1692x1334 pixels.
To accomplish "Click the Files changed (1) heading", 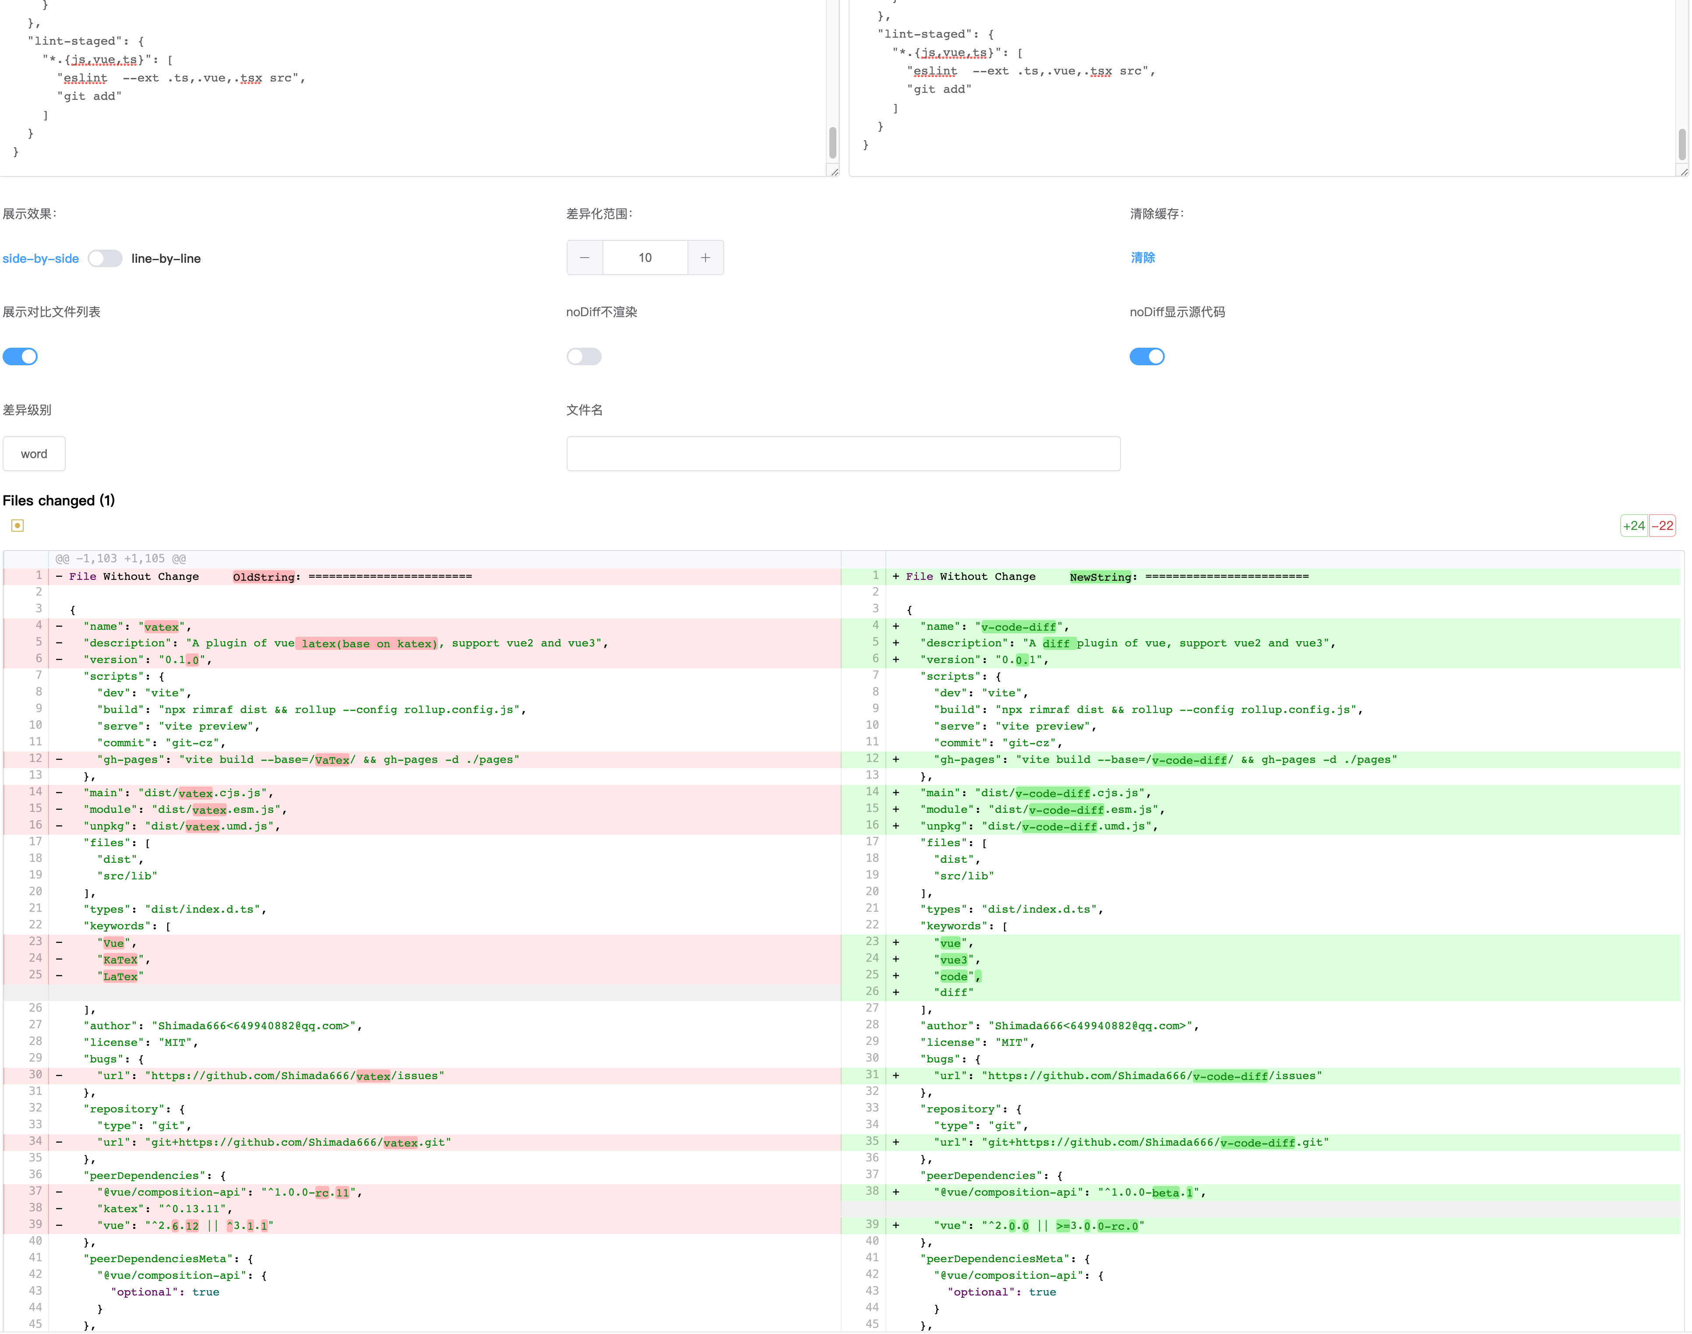I will tap(59, 501).
